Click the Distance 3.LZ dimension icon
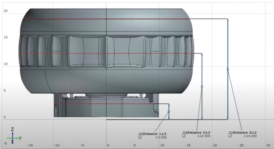Viewport: 274px width, 149px height. [230, 132]
